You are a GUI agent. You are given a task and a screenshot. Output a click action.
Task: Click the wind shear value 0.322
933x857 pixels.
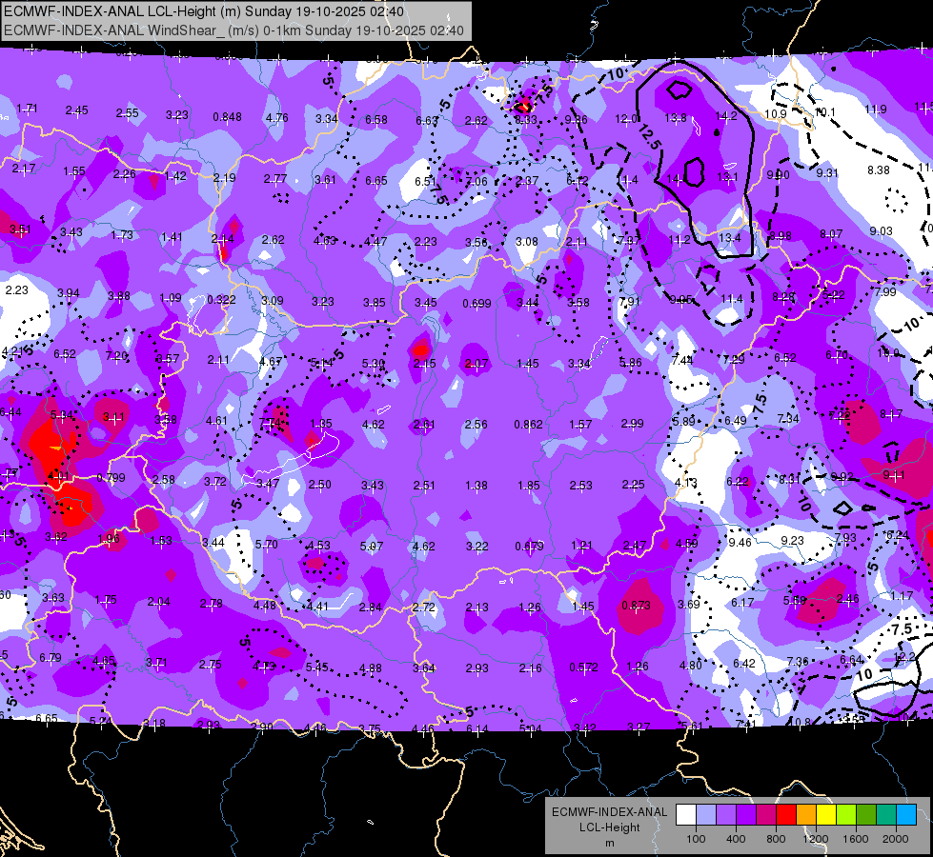221,300
